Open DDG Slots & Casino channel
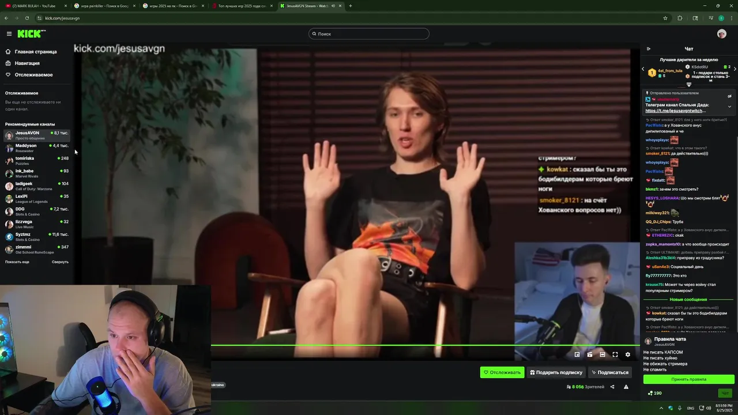Screen dimensions: 738x415 pos(37,212)
